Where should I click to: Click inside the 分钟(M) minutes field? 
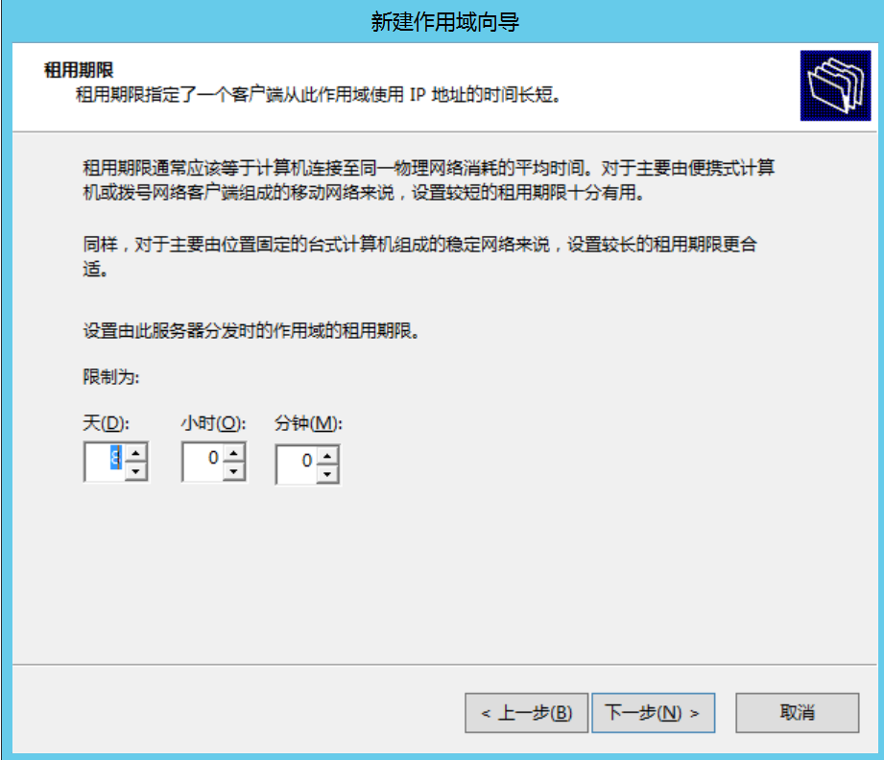pyautogui.click(x=297, y=464)
